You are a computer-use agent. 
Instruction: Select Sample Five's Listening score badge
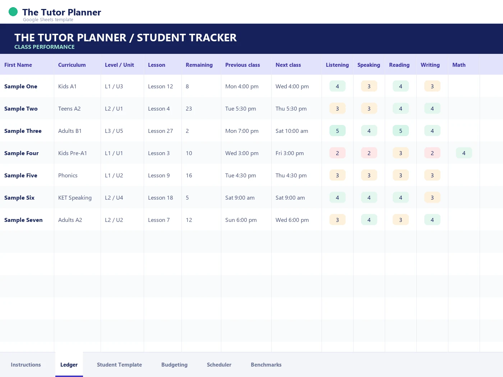click(337, 175)
